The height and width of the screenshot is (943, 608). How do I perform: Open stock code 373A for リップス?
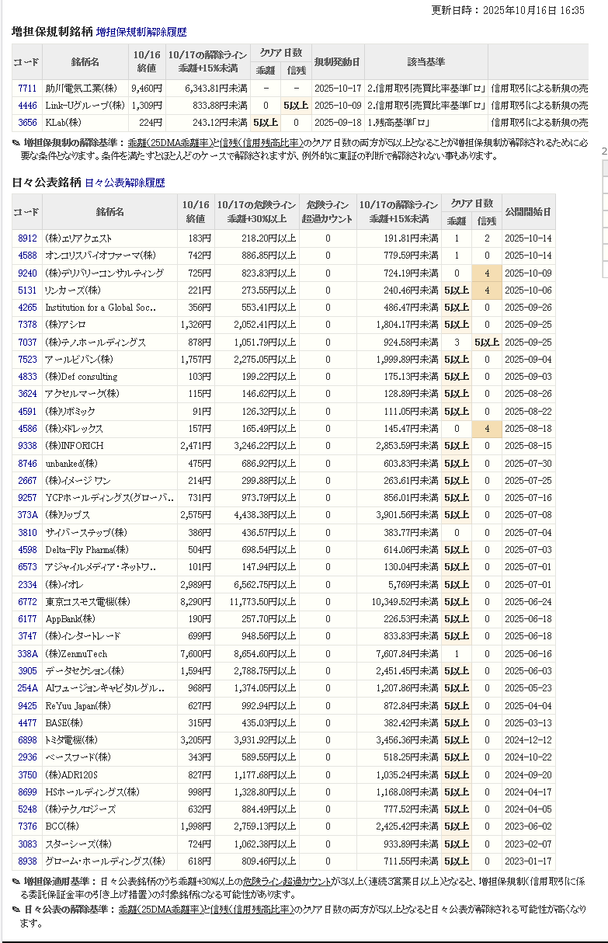[27, 515]
